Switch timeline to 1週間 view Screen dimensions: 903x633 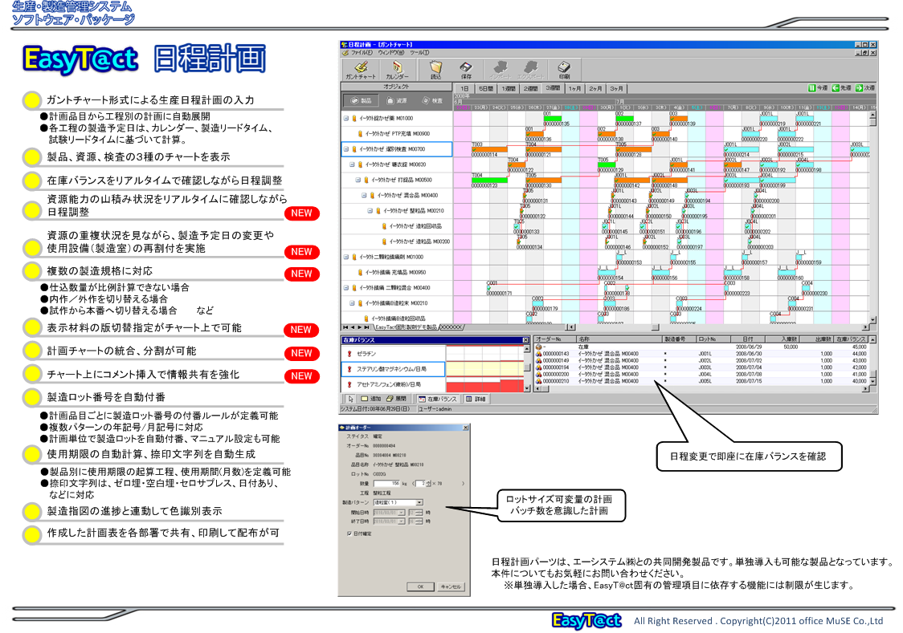tap(509, 88)
